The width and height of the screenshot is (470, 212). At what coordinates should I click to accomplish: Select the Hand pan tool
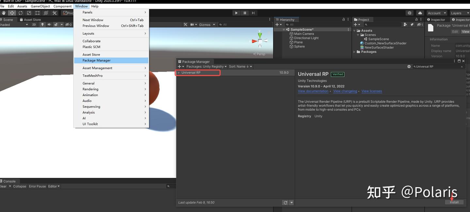pos(3,13)
